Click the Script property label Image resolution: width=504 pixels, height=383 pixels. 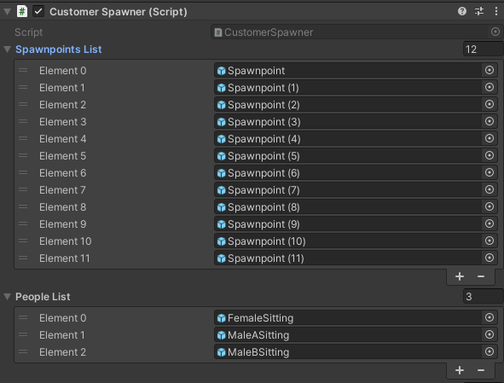pyautogui.click(x=29, y=32)
